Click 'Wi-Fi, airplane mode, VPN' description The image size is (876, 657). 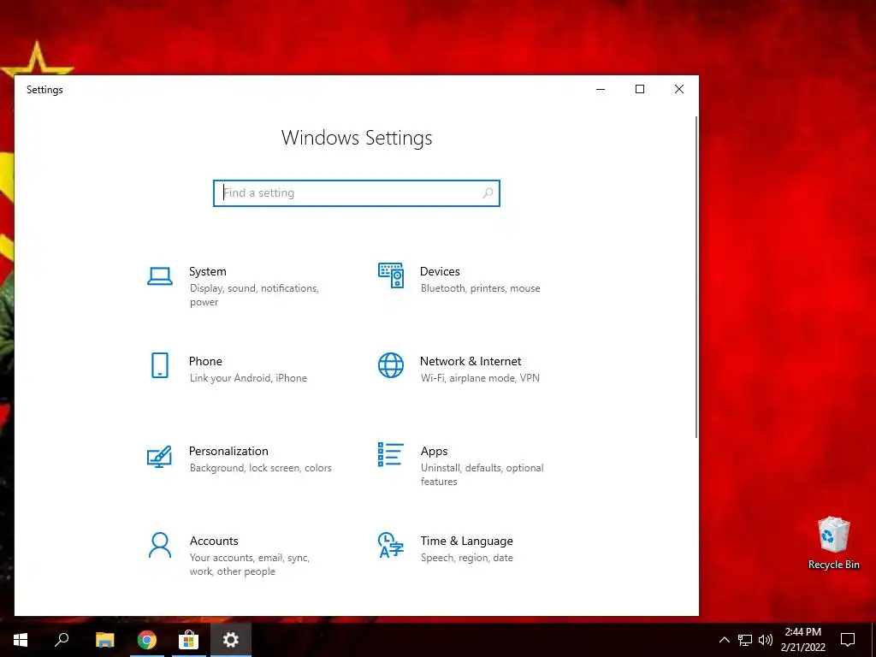pyautogui.click(x=480, y=378)
